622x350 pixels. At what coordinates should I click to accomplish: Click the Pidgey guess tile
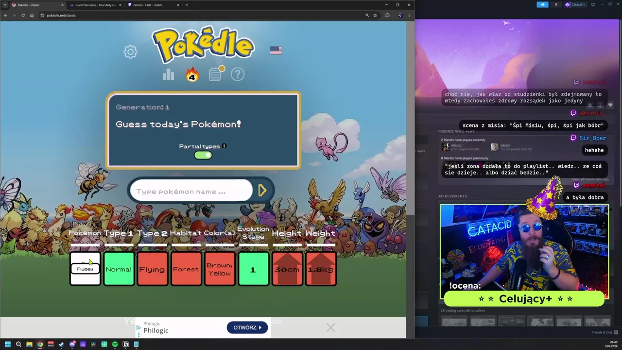(86, 269)
